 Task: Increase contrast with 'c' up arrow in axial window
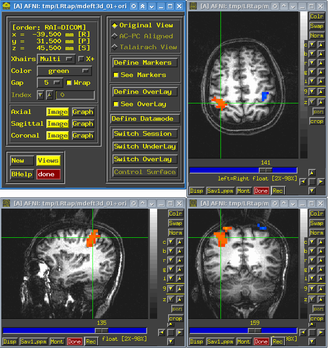coord(321,45)
